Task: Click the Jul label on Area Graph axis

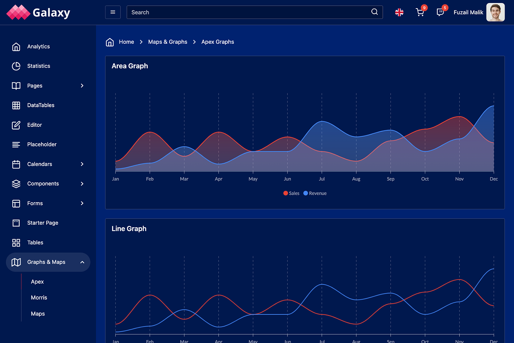Action: pos(322,179)
